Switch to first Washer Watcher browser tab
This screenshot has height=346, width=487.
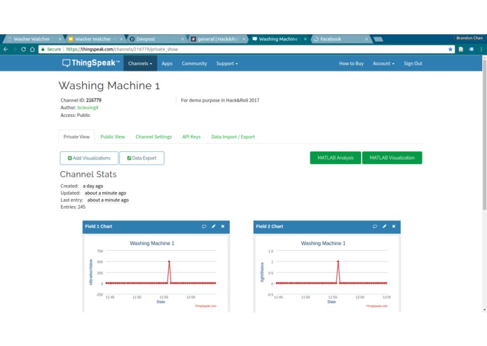(33, 39)
